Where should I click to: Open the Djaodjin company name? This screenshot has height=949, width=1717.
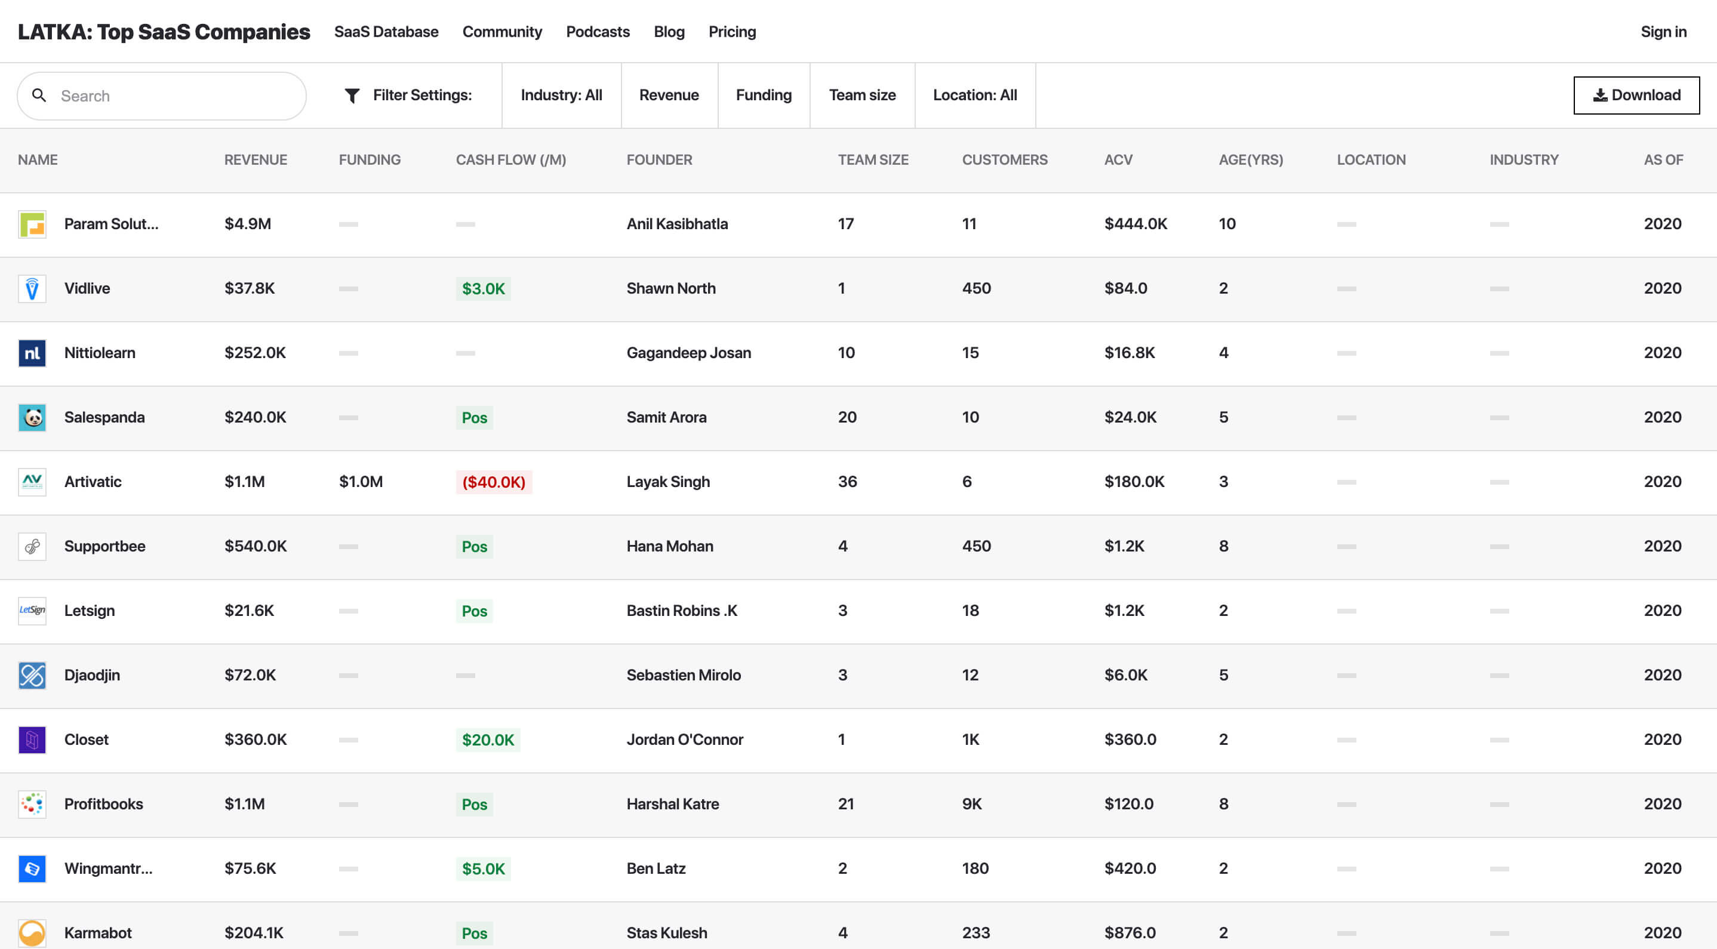pyautogui.click(x=92, y=675)
